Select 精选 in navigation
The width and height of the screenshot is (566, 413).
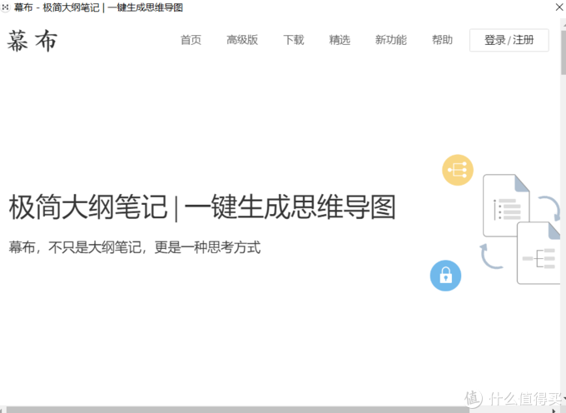(x=340, y=40)
